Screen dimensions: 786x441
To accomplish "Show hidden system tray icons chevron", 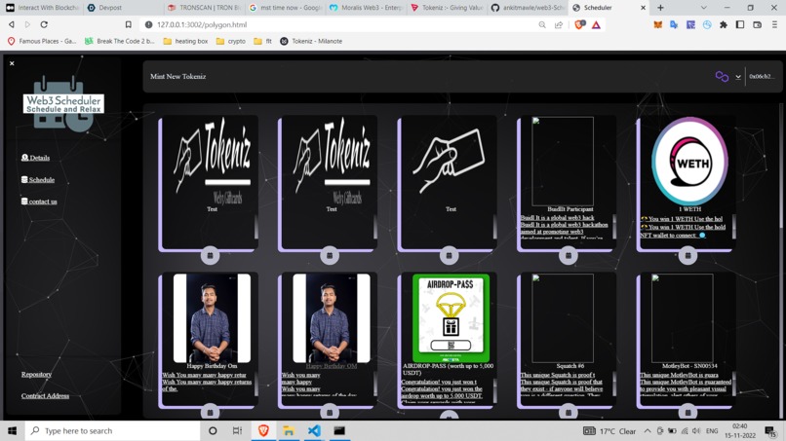I will (x=648, y=431).
